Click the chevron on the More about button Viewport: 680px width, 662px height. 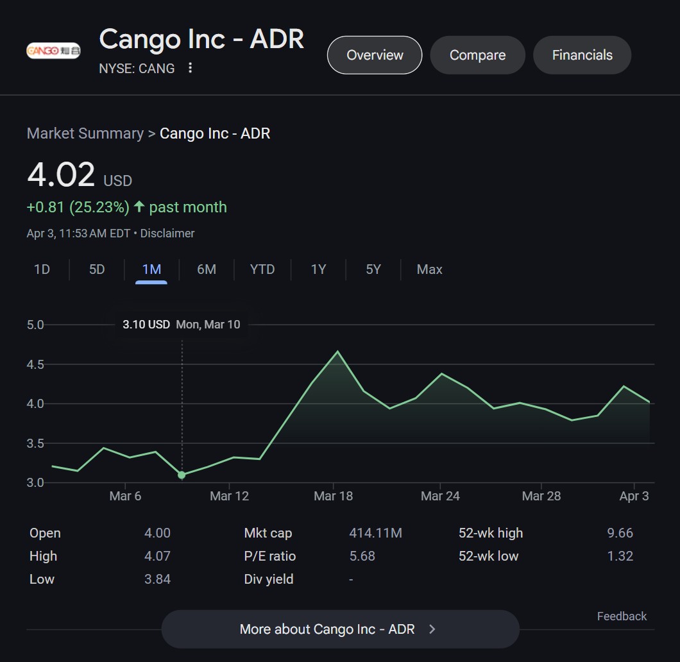432,629
